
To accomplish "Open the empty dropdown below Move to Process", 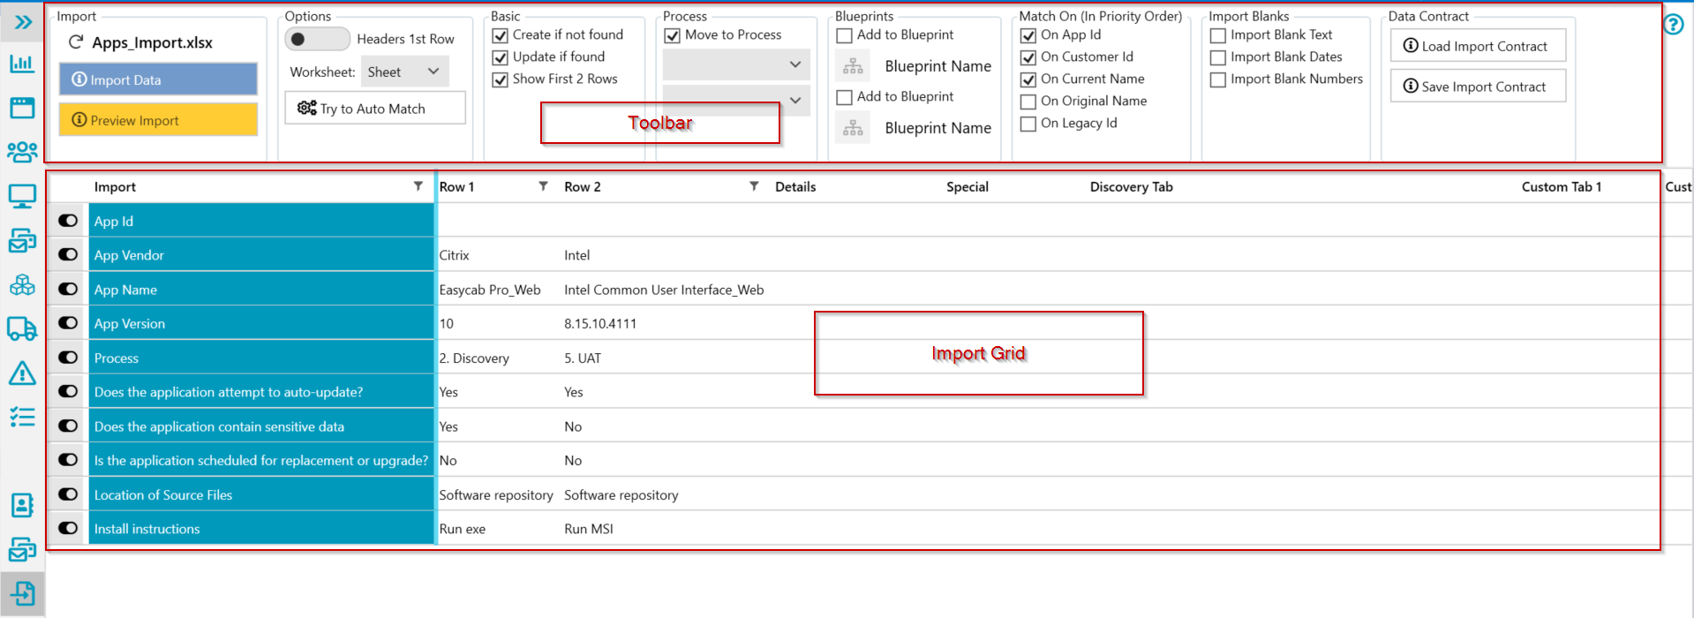I will (736, 64).
